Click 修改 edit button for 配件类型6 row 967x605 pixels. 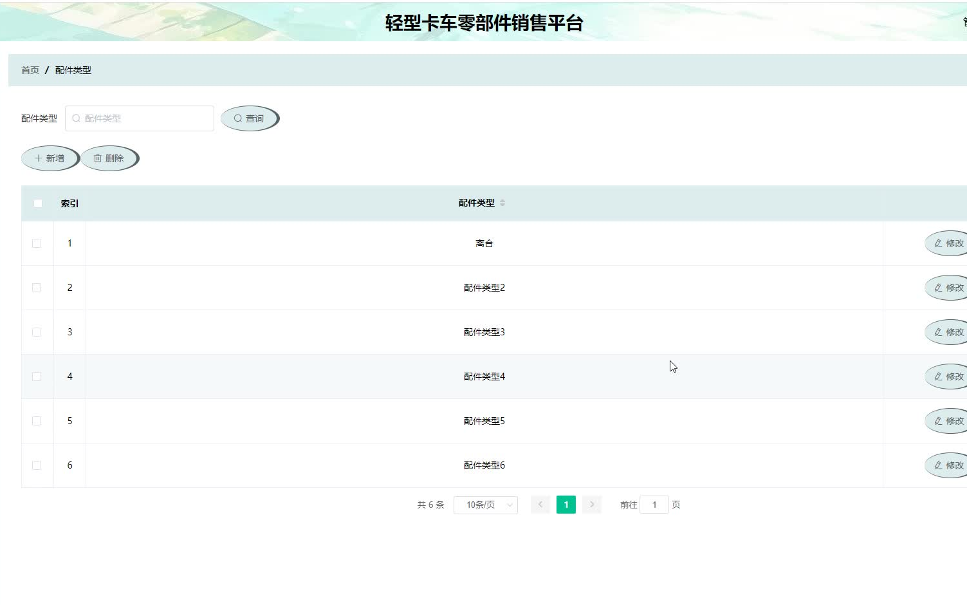pyautogui.click(x=946, y=465)
